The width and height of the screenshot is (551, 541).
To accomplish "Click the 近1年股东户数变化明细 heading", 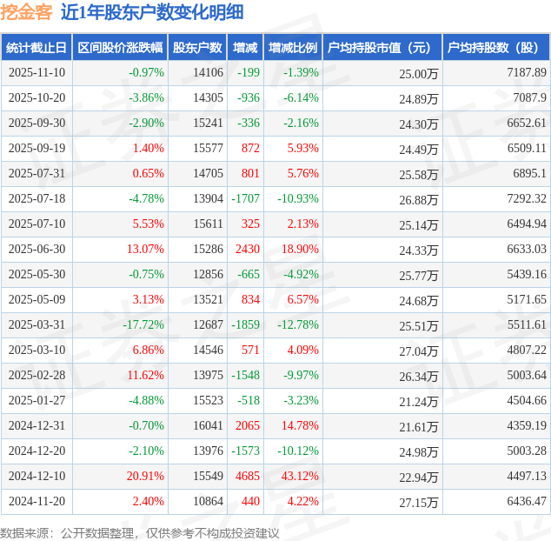I will pos(152,12).
